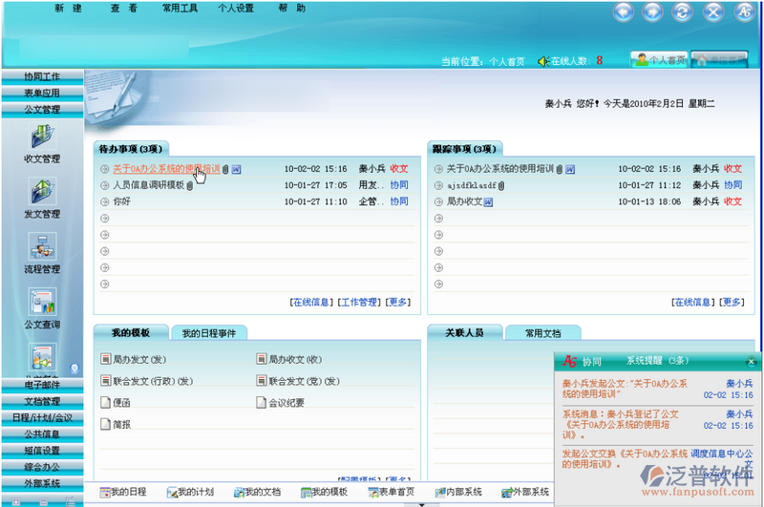Click the back arrow icon in top toolbar
This screenshot has height=507, width=764.
(x=624, y=12)
